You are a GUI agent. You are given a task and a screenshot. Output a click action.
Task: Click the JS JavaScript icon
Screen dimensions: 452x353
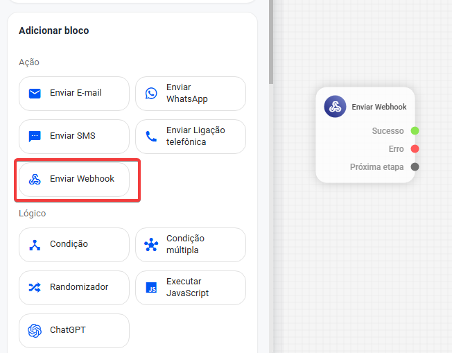151,288
